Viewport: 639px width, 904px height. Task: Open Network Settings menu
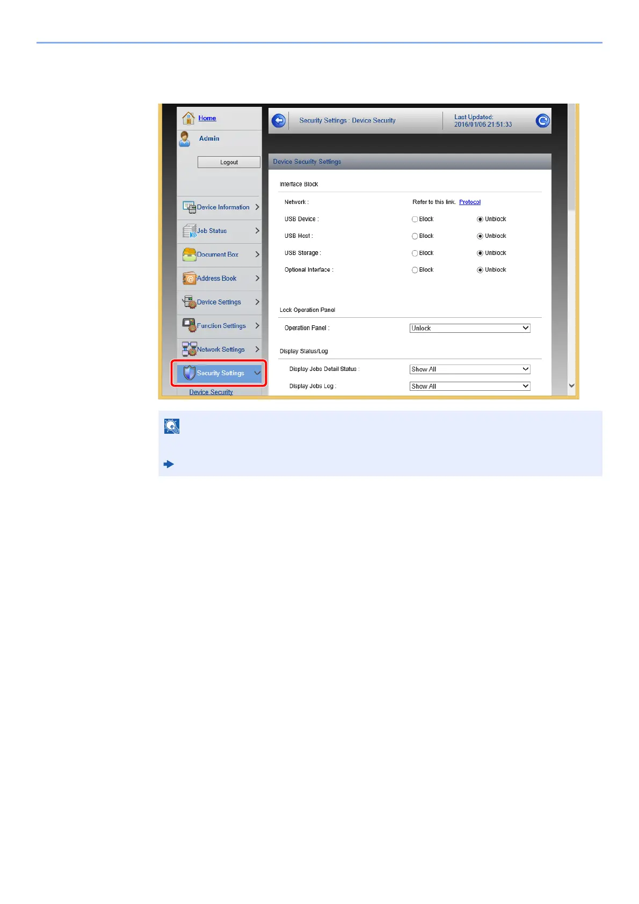(x=220, y=349)
